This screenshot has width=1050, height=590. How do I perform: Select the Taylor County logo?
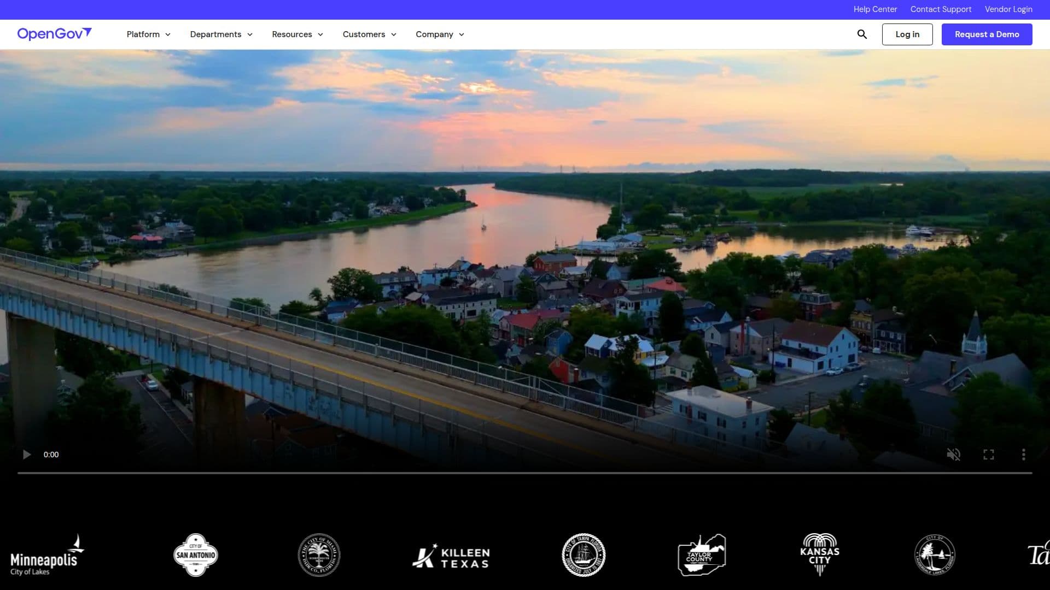tap(702, 555)
